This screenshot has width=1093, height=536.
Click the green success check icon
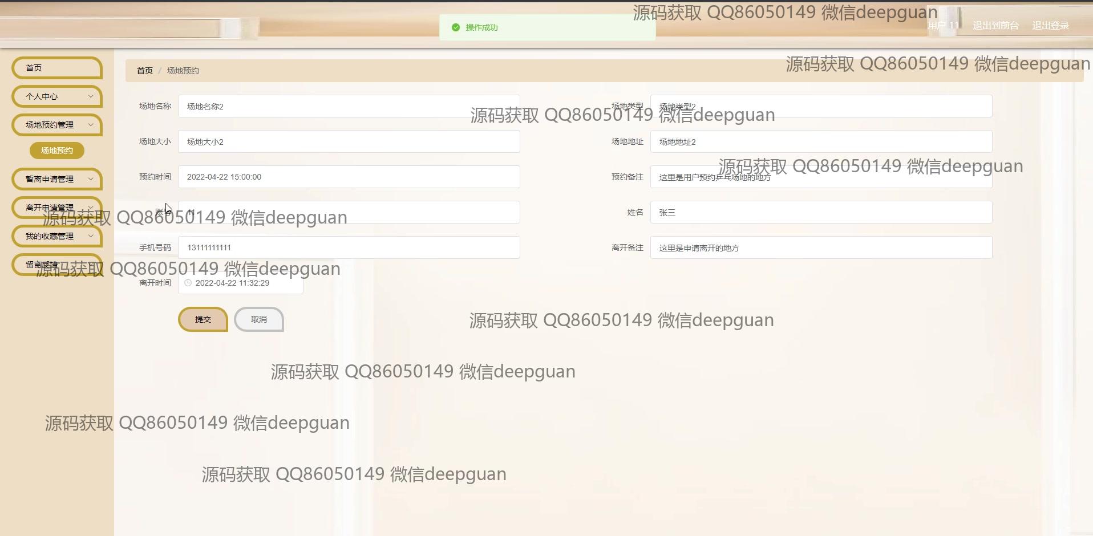456,27
